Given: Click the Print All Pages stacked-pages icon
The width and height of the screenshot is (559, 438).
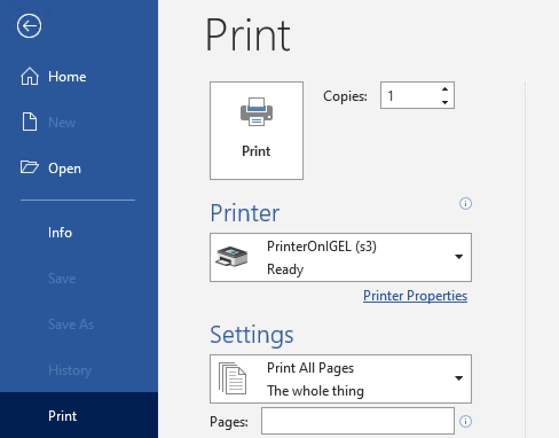Looking at the screenshot, I should [232, 379].
